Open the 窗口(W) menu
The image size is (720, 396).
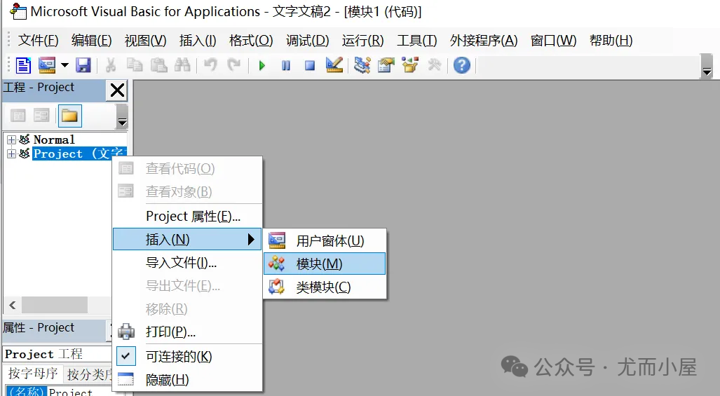tap(553, 41)
